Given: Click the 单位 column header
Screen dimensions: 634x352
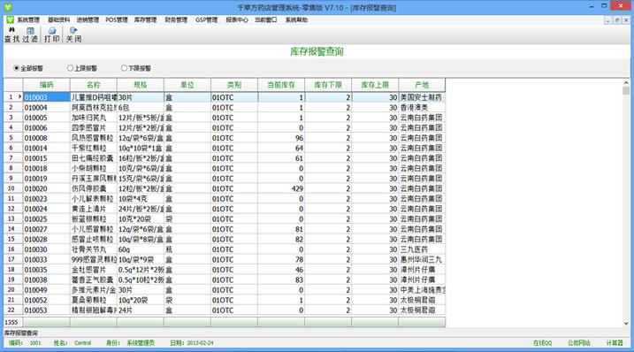Looking at the screenshot, I should (x=187, y=85).
